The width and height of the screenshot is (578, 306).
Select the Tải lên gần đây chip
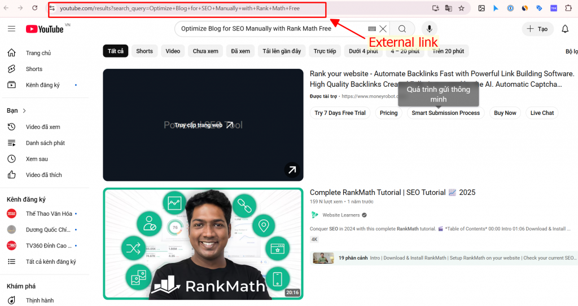click(x=282, y=51)
